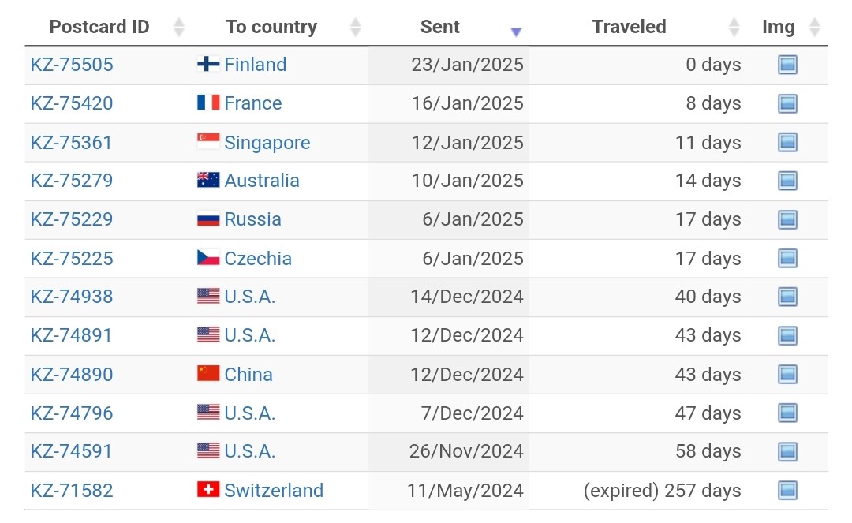Click image icon for Australia postcard

coord(787,181)
